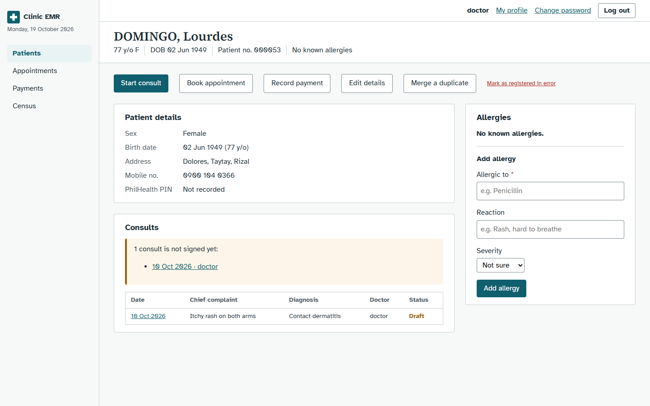Image resolution: width=650 pixels, height=406 pixels.
Task: Click the patient name DOMINGO, Lourdes heading
Action: coord(173,36)
